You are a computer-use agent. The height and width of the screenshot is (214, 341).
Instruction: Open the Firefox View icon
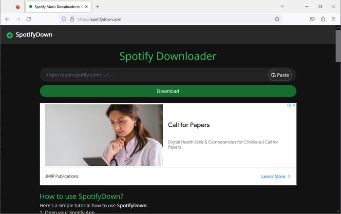[x=18, y=7]
